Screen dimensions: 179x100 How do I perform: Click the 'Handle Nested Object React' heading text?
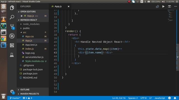pyautogui.click(x=102, y=42)
